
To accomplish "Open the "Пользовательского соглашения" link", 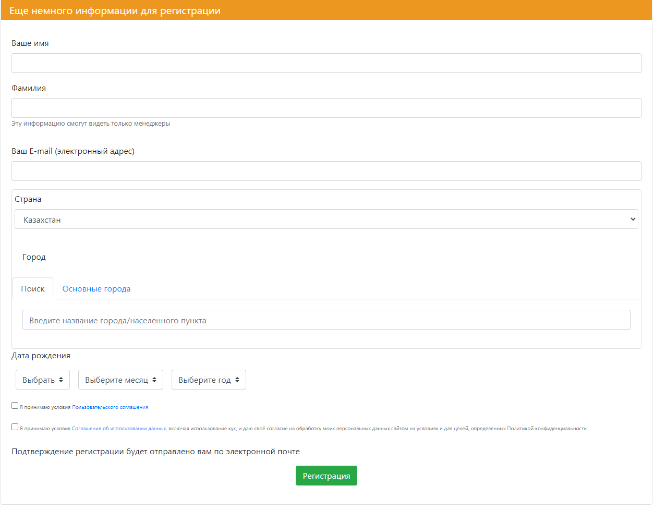I will [110, 407].
